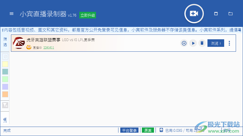Image resolution: width=243 pixels, height=136 pixels.
Task: Filter by the light green swatch
Action: point(5,79)
